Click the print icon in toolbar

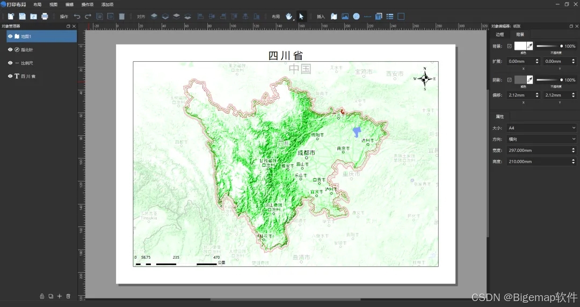pos(45,16)
